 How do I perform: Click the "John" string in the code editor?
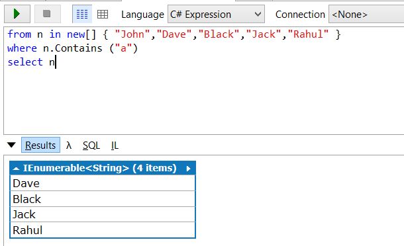pos(132,34)
